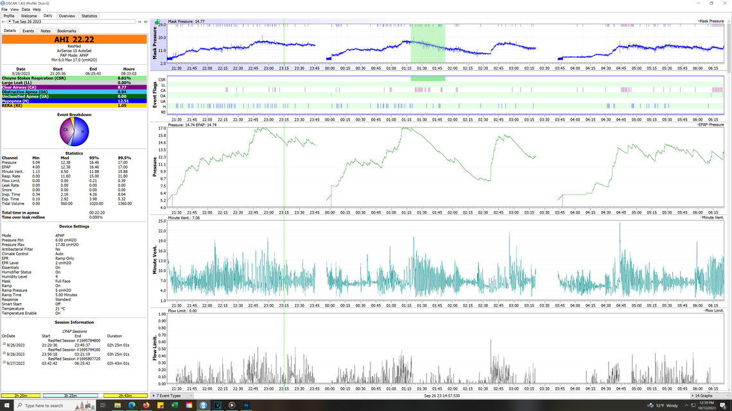Open the Bookmarks sub-tab

(x=66, y=31)
